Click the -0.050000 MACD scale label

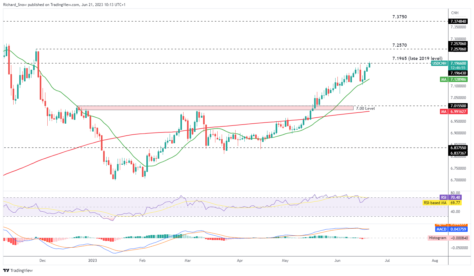(x=459, y=248)
